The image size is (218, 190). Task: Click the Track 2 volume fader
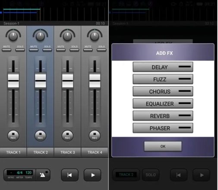click(x=41, y=81)
